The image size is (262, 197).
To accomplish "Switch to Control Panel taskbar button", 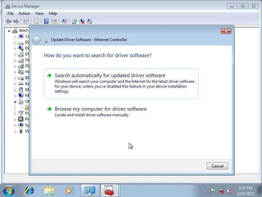I will 90,191.
